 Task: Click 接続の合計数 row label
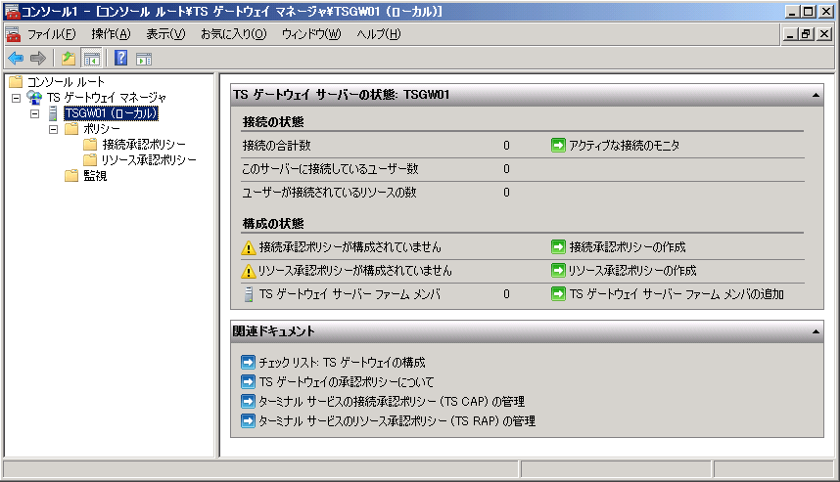(x=276, y=146)
